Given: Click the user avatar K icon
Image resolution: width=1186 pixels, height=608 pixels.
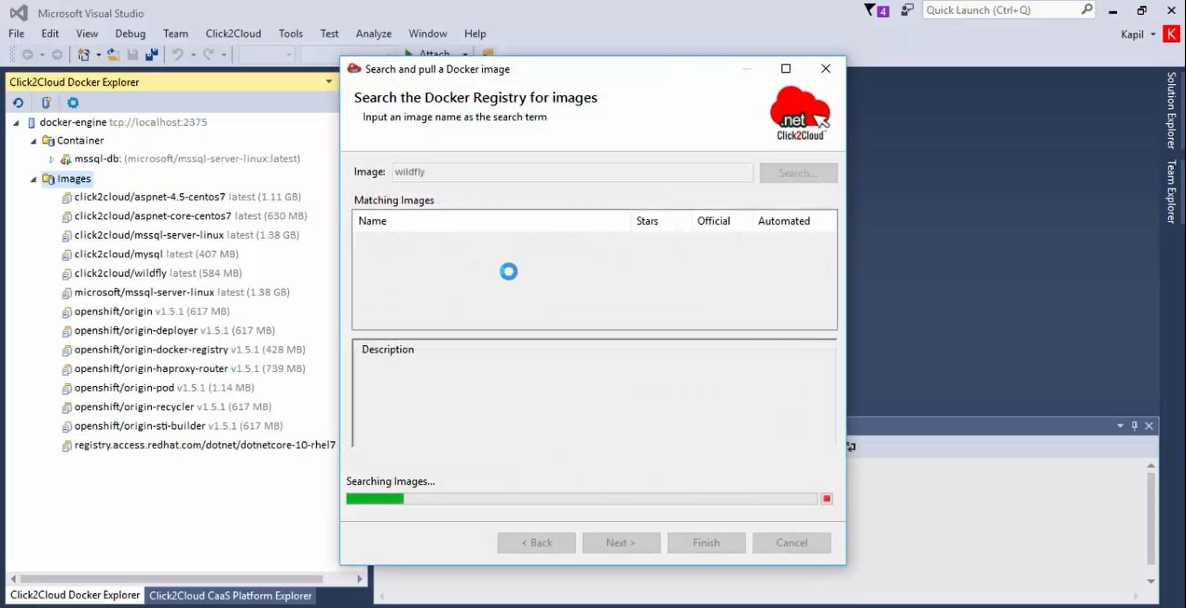Looking at the screenshot, I should click(1171, 34).
